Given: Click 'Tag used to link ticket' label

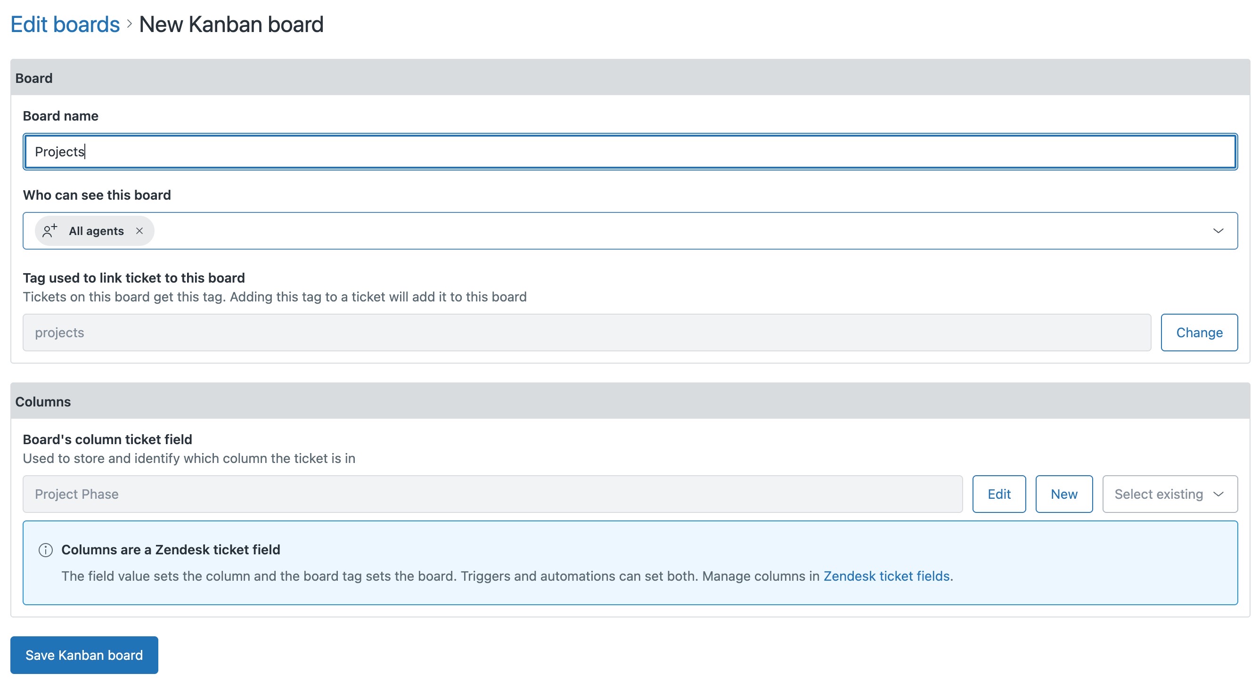Looking at the screenshot, I should [133, 277].
